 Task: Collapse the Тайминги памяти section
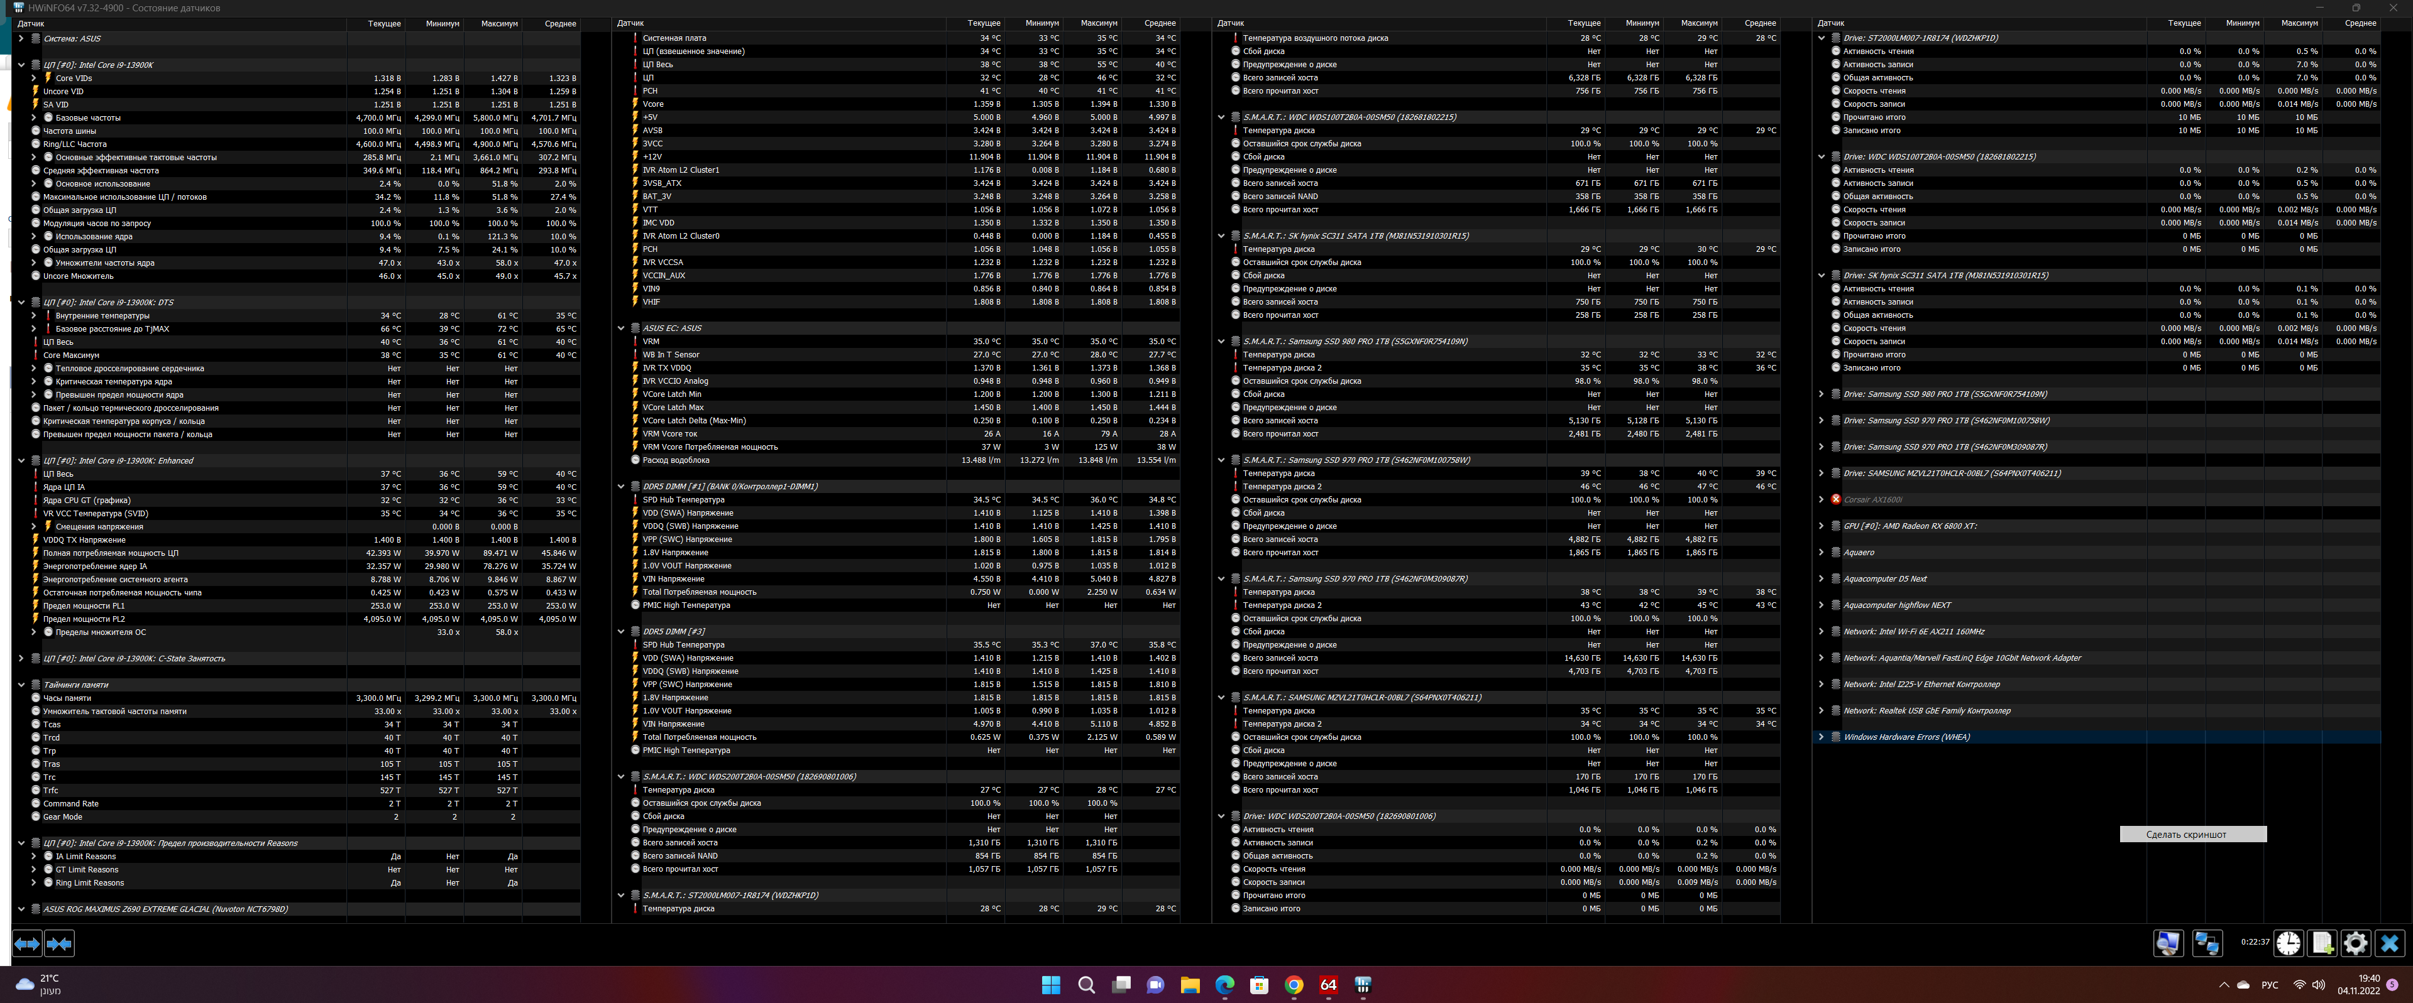pyautogui.click(x=21, y=685)
